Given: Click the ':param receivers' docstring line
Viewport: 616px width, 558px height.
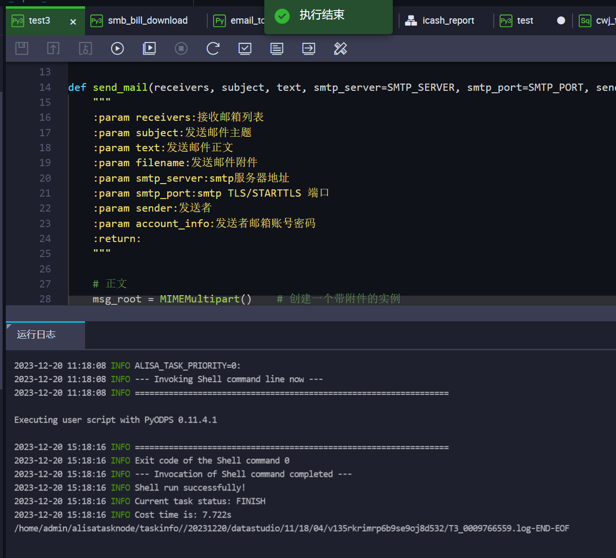Looking at the screenshot, I should click(178, 117).
